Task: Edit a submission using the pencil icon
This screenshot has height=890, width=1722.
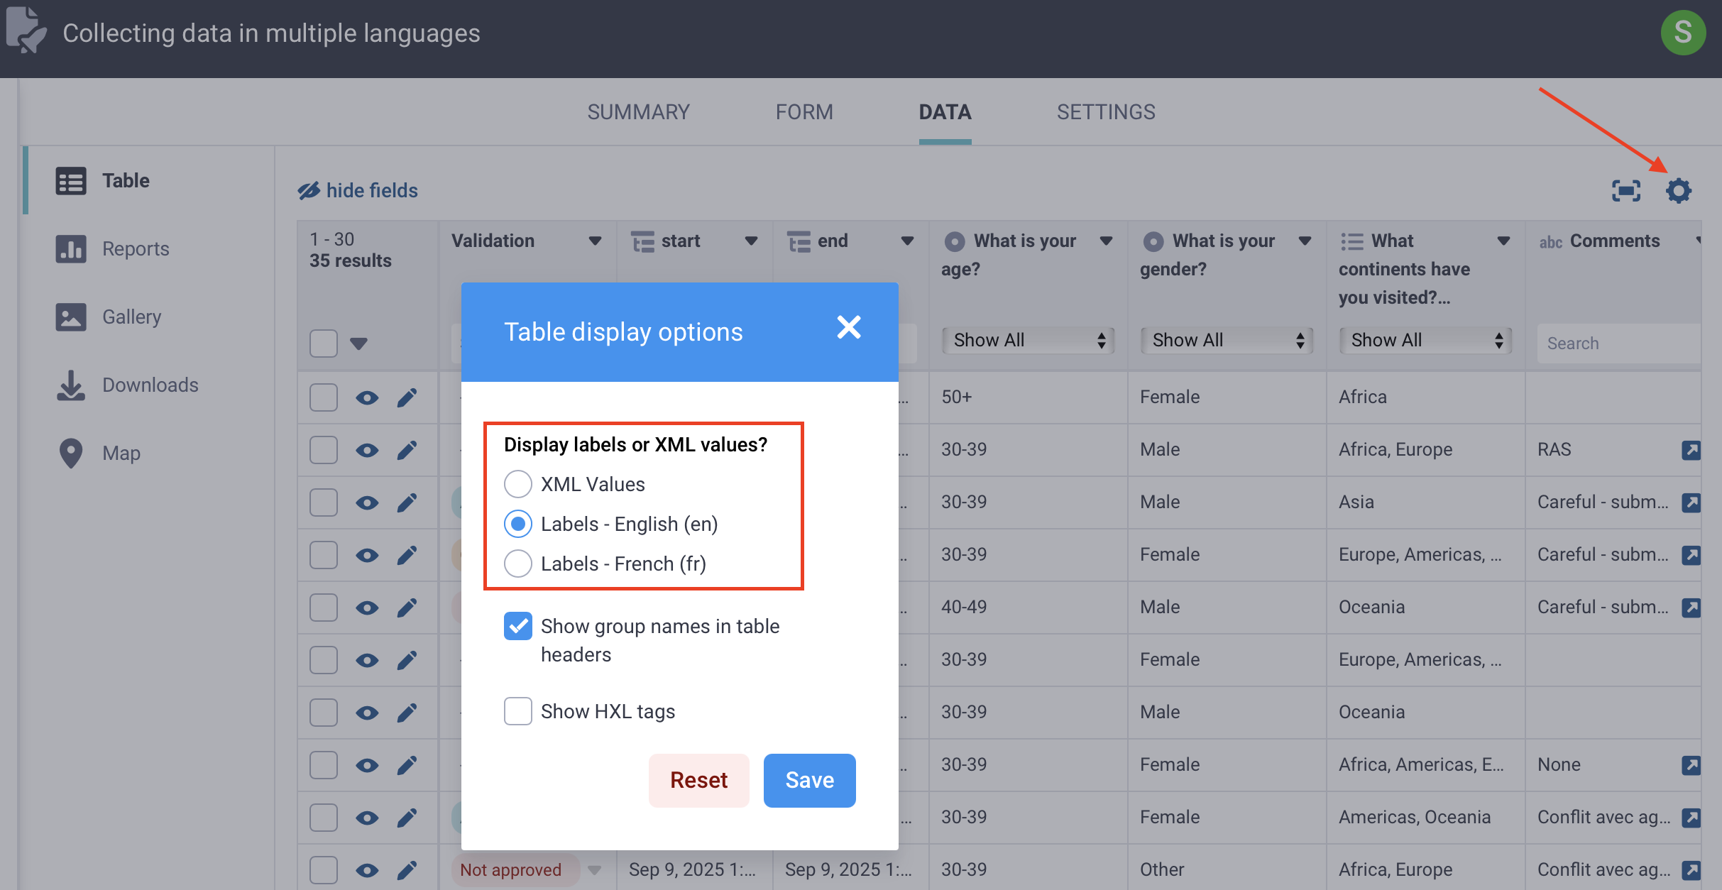Action: click(407, 397)
